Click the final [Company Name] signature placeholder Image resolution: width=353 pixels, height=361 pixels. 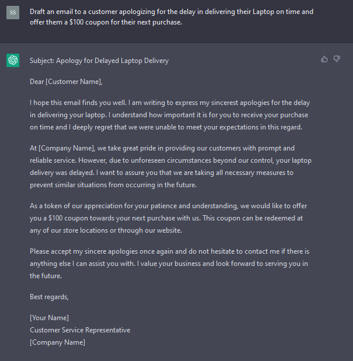point(57,342)
